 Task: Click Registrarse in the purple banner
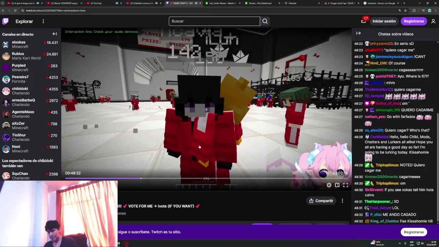click(414, 232)
